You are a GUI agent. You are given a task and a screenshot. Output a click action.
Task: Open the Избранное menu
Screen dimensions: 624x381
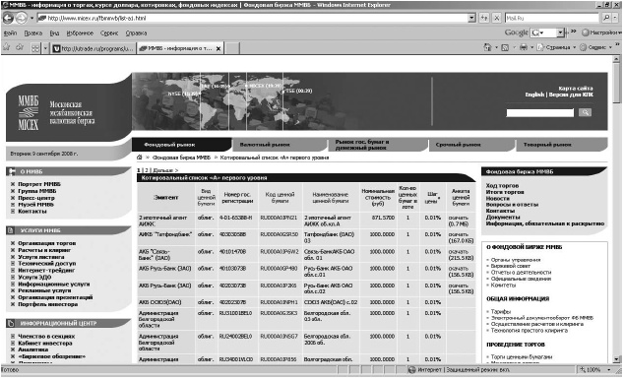tap(80, 33)
